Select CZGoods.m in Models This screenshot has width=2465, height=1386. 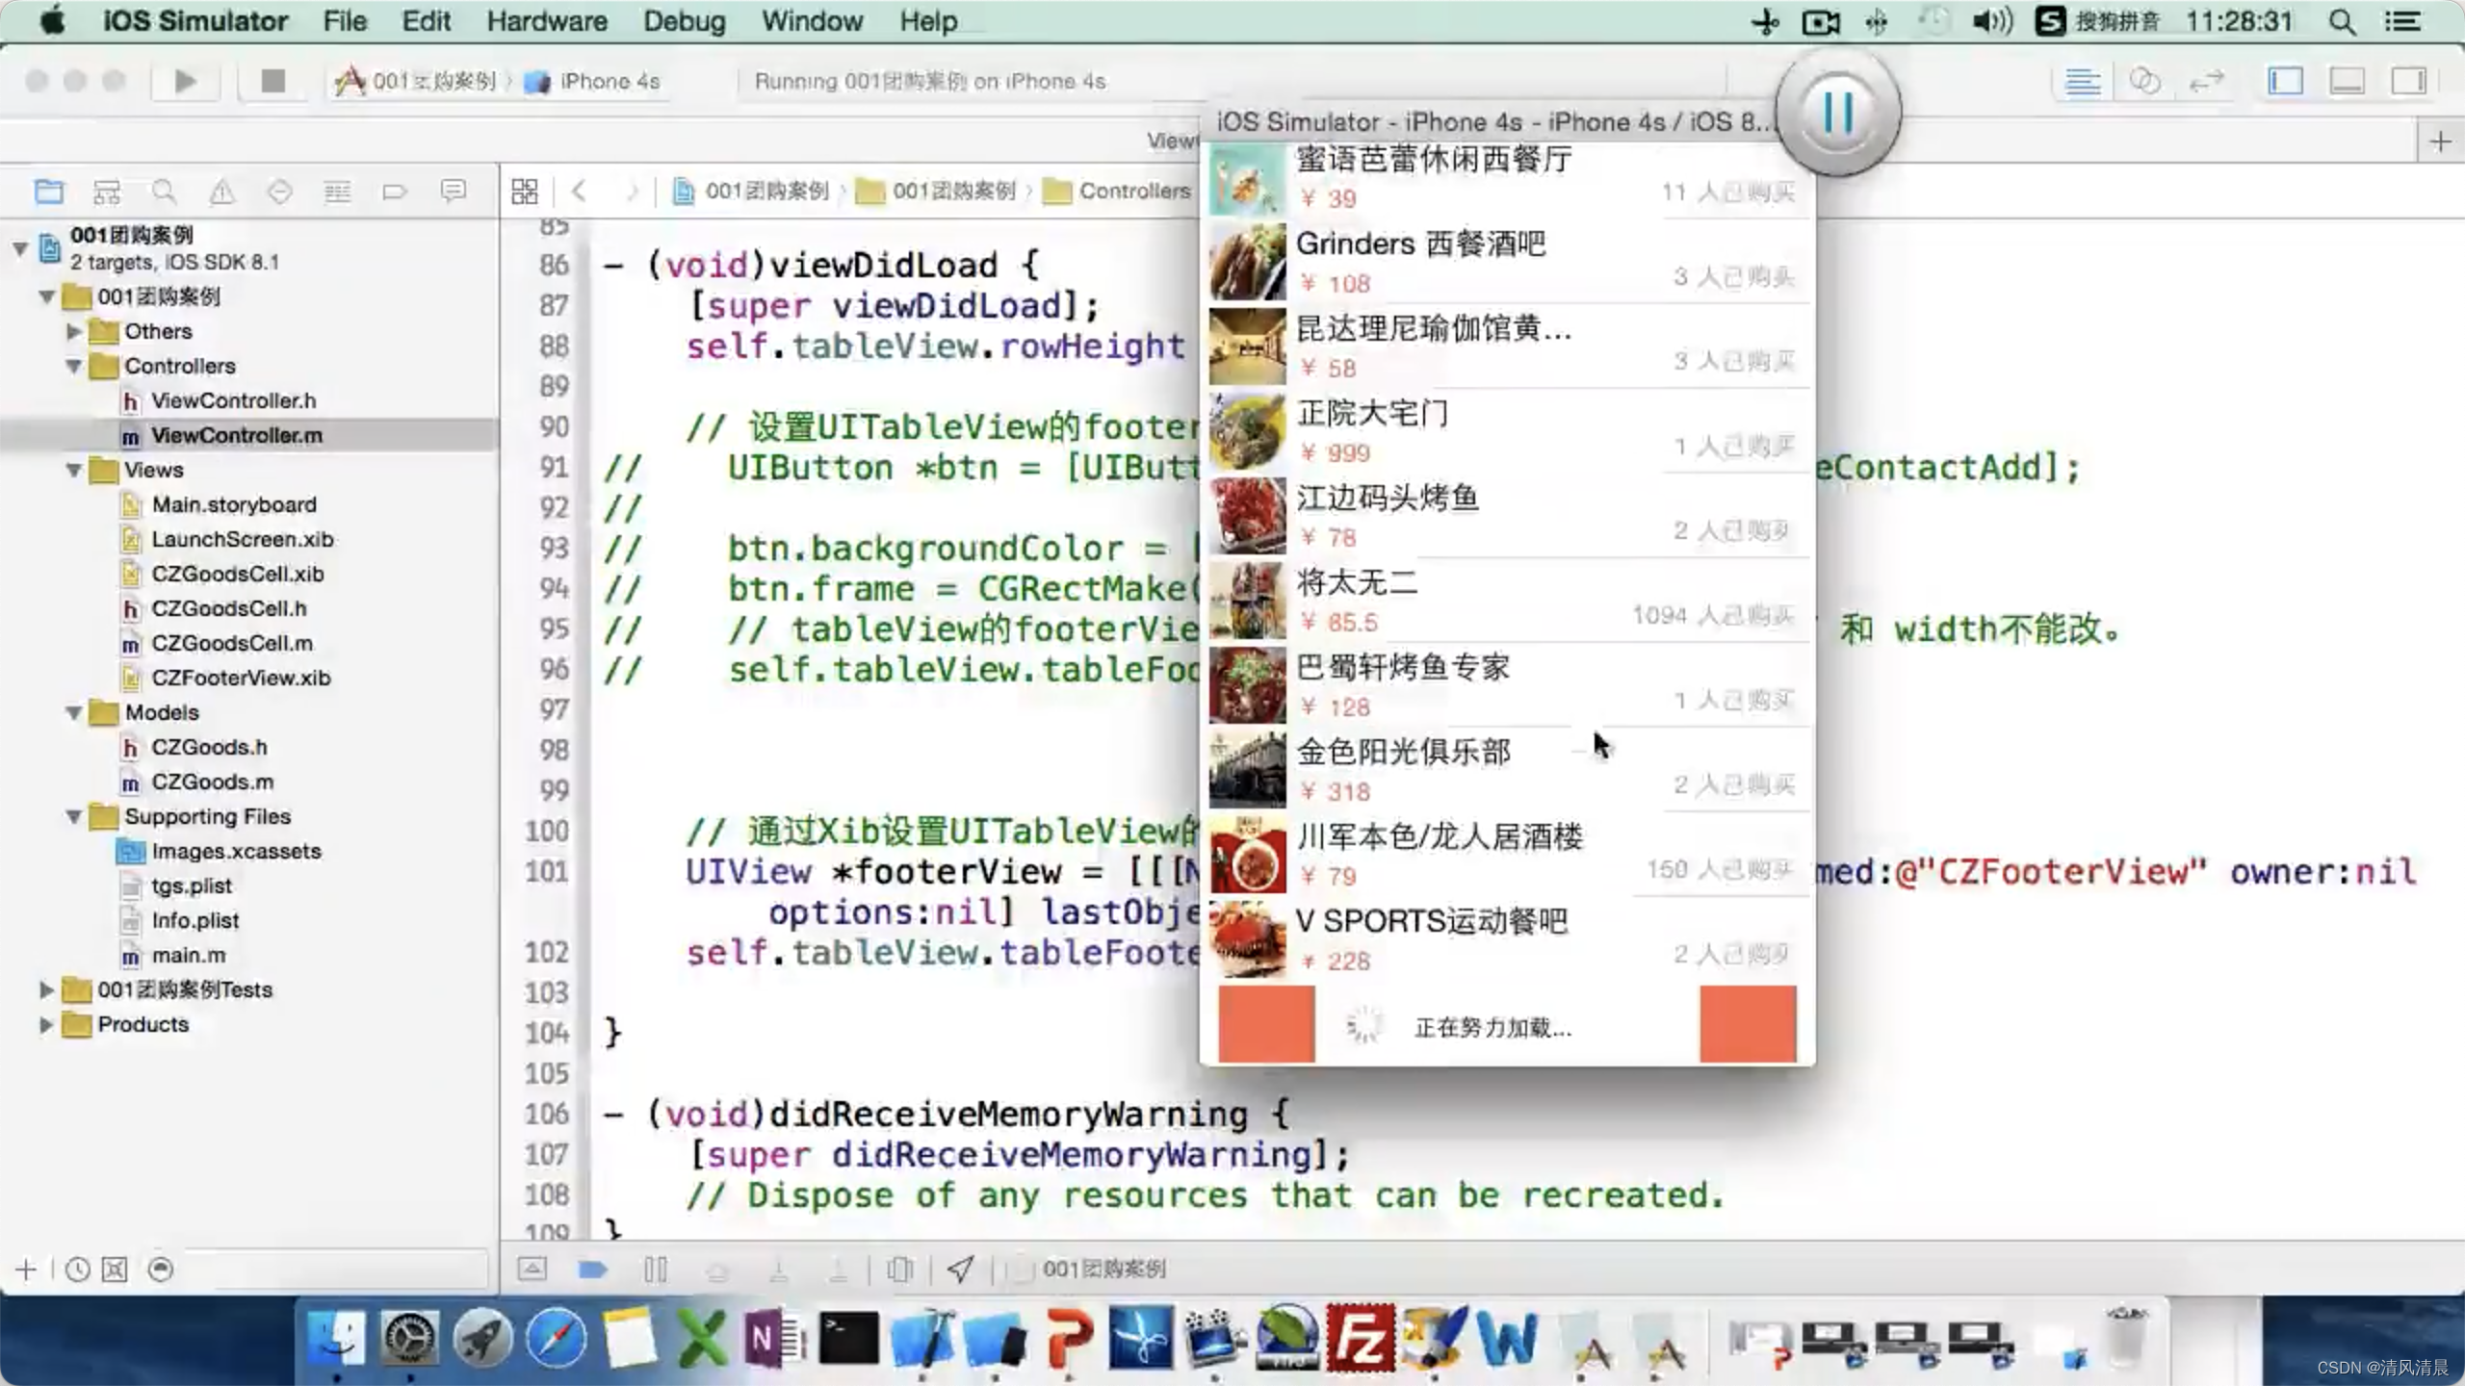pos(212,782)
